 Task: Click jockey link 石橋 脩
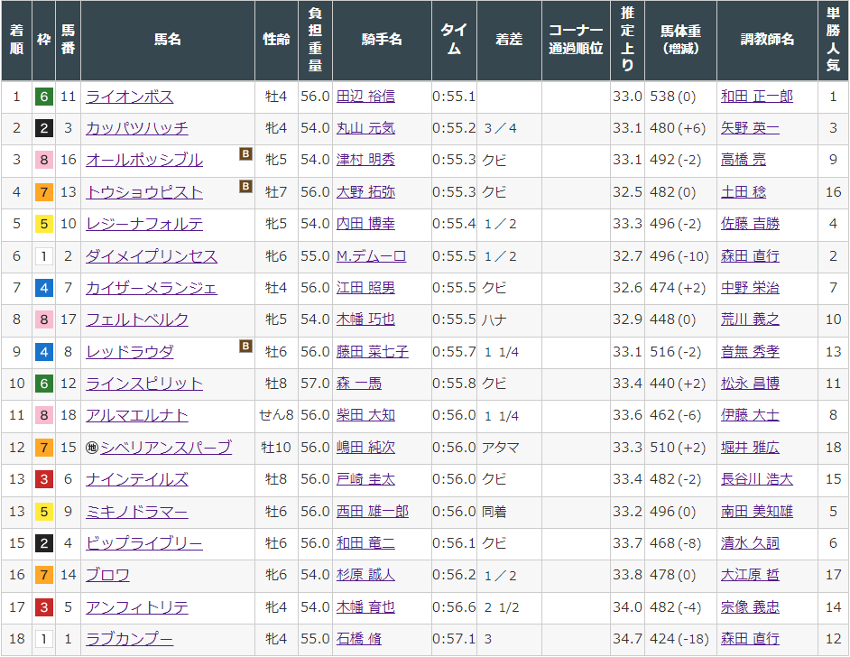coord(359,639)
